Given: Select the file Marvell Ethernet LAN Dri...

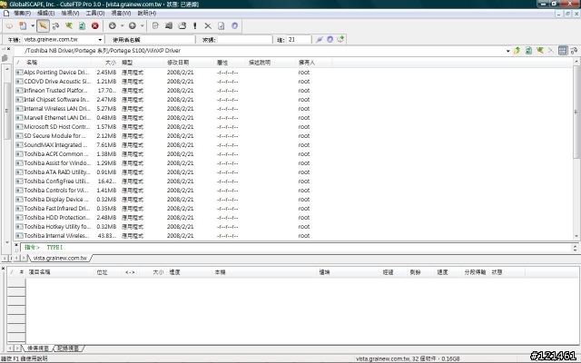Looking at the screenshot, I should (x=57, y=118).
